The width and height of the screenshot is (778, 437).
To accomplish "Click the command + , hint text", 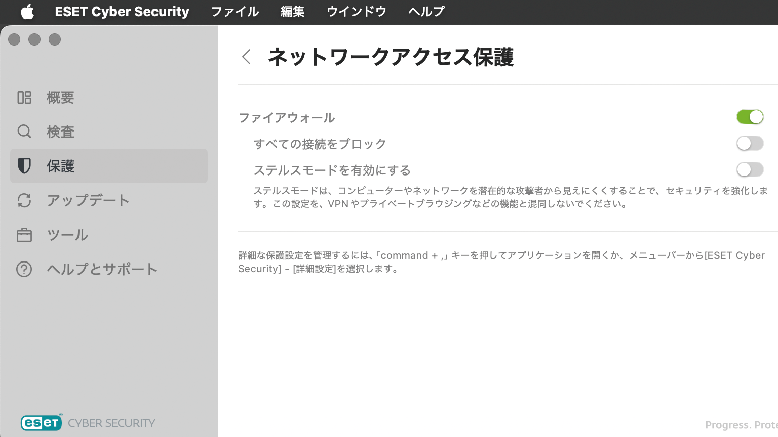I will [501, 262].
